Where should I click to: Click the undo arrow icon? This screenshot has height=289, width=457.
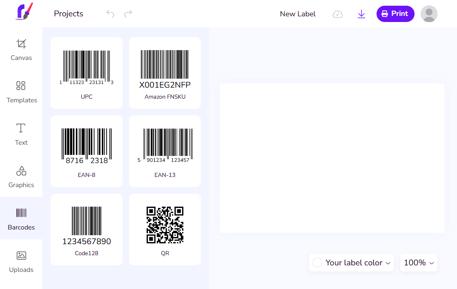110,14
